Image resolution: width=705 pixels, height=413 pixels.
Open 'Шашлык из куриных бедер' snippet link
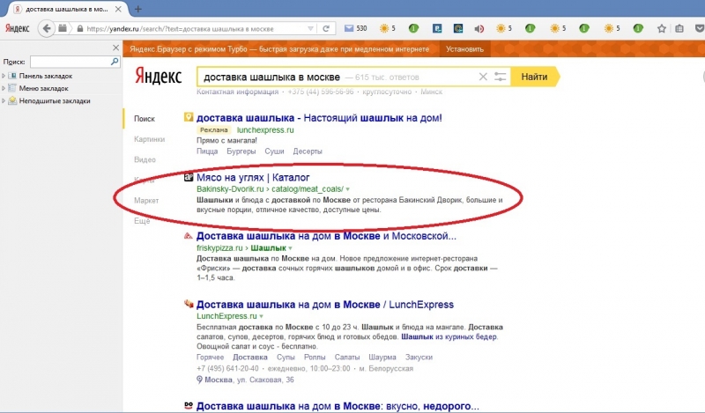(x=449, y=336)
